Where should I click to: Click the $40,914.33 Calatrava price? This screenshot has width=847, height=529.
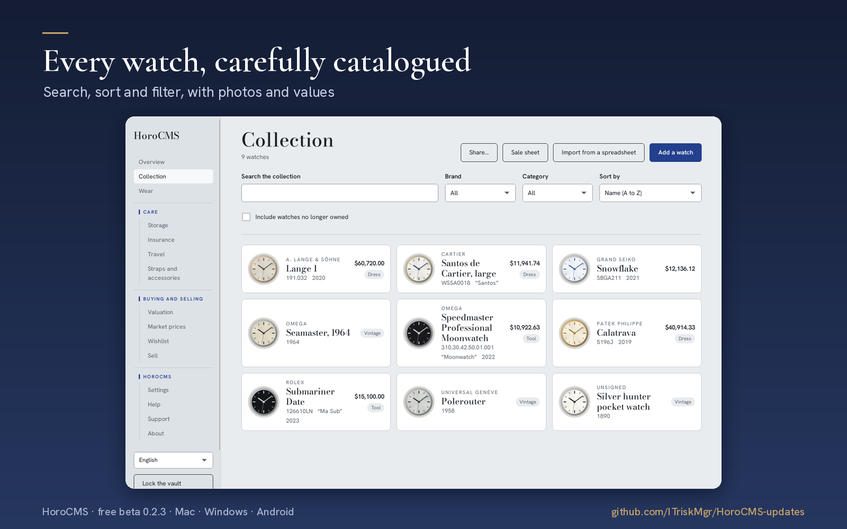(680, 327)
